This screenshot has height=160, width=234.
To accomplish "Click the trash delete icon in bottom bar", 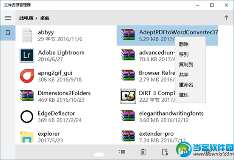I will coord(143,152).
